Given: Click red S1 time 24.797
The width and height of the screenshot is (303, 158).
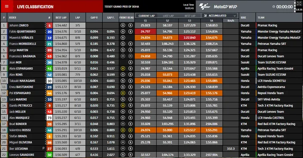Looking at the screenshot, I should click(145, 32).
